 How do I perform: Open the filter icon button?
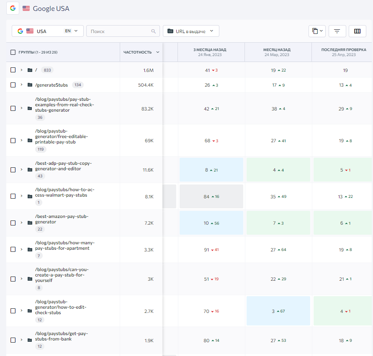click(x=337, y=31)
